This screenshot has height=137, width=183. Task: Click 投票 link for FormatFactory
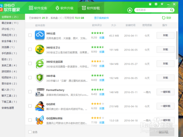tap(102, 94)
